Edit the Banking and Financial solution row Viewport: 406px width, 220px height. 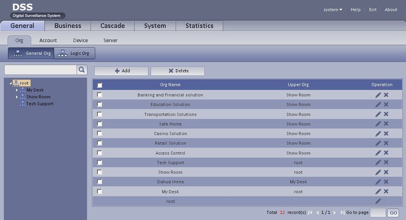(378, 95)
